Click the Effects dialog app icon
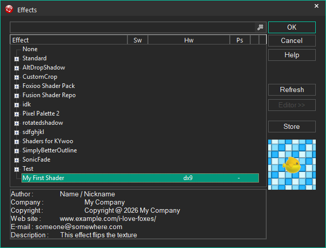The height and width of the screenshot is (248, 326). (9, 9)
